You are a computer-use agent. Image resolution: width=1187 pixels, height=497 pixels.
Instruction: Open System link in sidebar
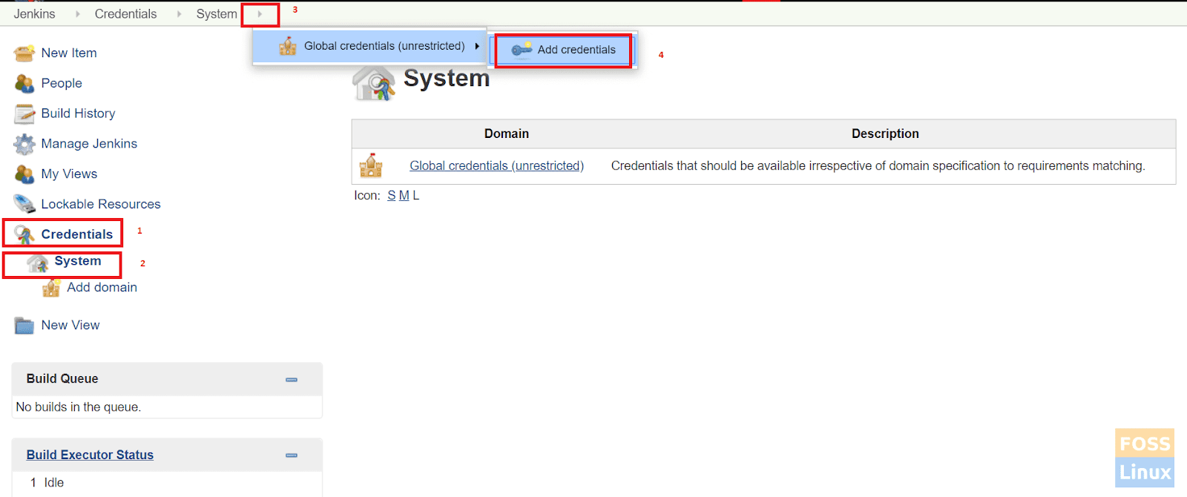coord(78,261)
